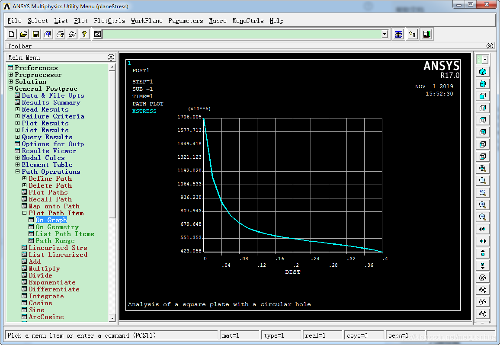
Task: Click the Zoom Out icon
Action: (483, 217)
